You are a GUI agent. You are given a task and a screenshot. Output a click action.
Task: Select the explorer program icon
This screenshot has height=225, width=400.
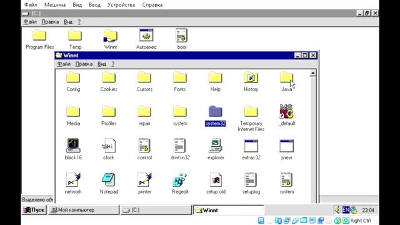point(216,146)
